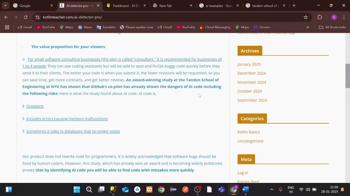Open the clock and date 21:09
The width and height of the screenshot is (350, 196).
point(330,189)
